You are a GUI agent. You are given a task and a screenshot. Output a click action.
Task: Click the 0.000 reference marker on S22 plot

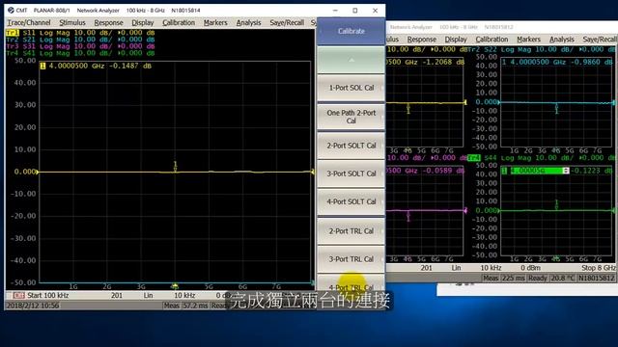point(487,102)
